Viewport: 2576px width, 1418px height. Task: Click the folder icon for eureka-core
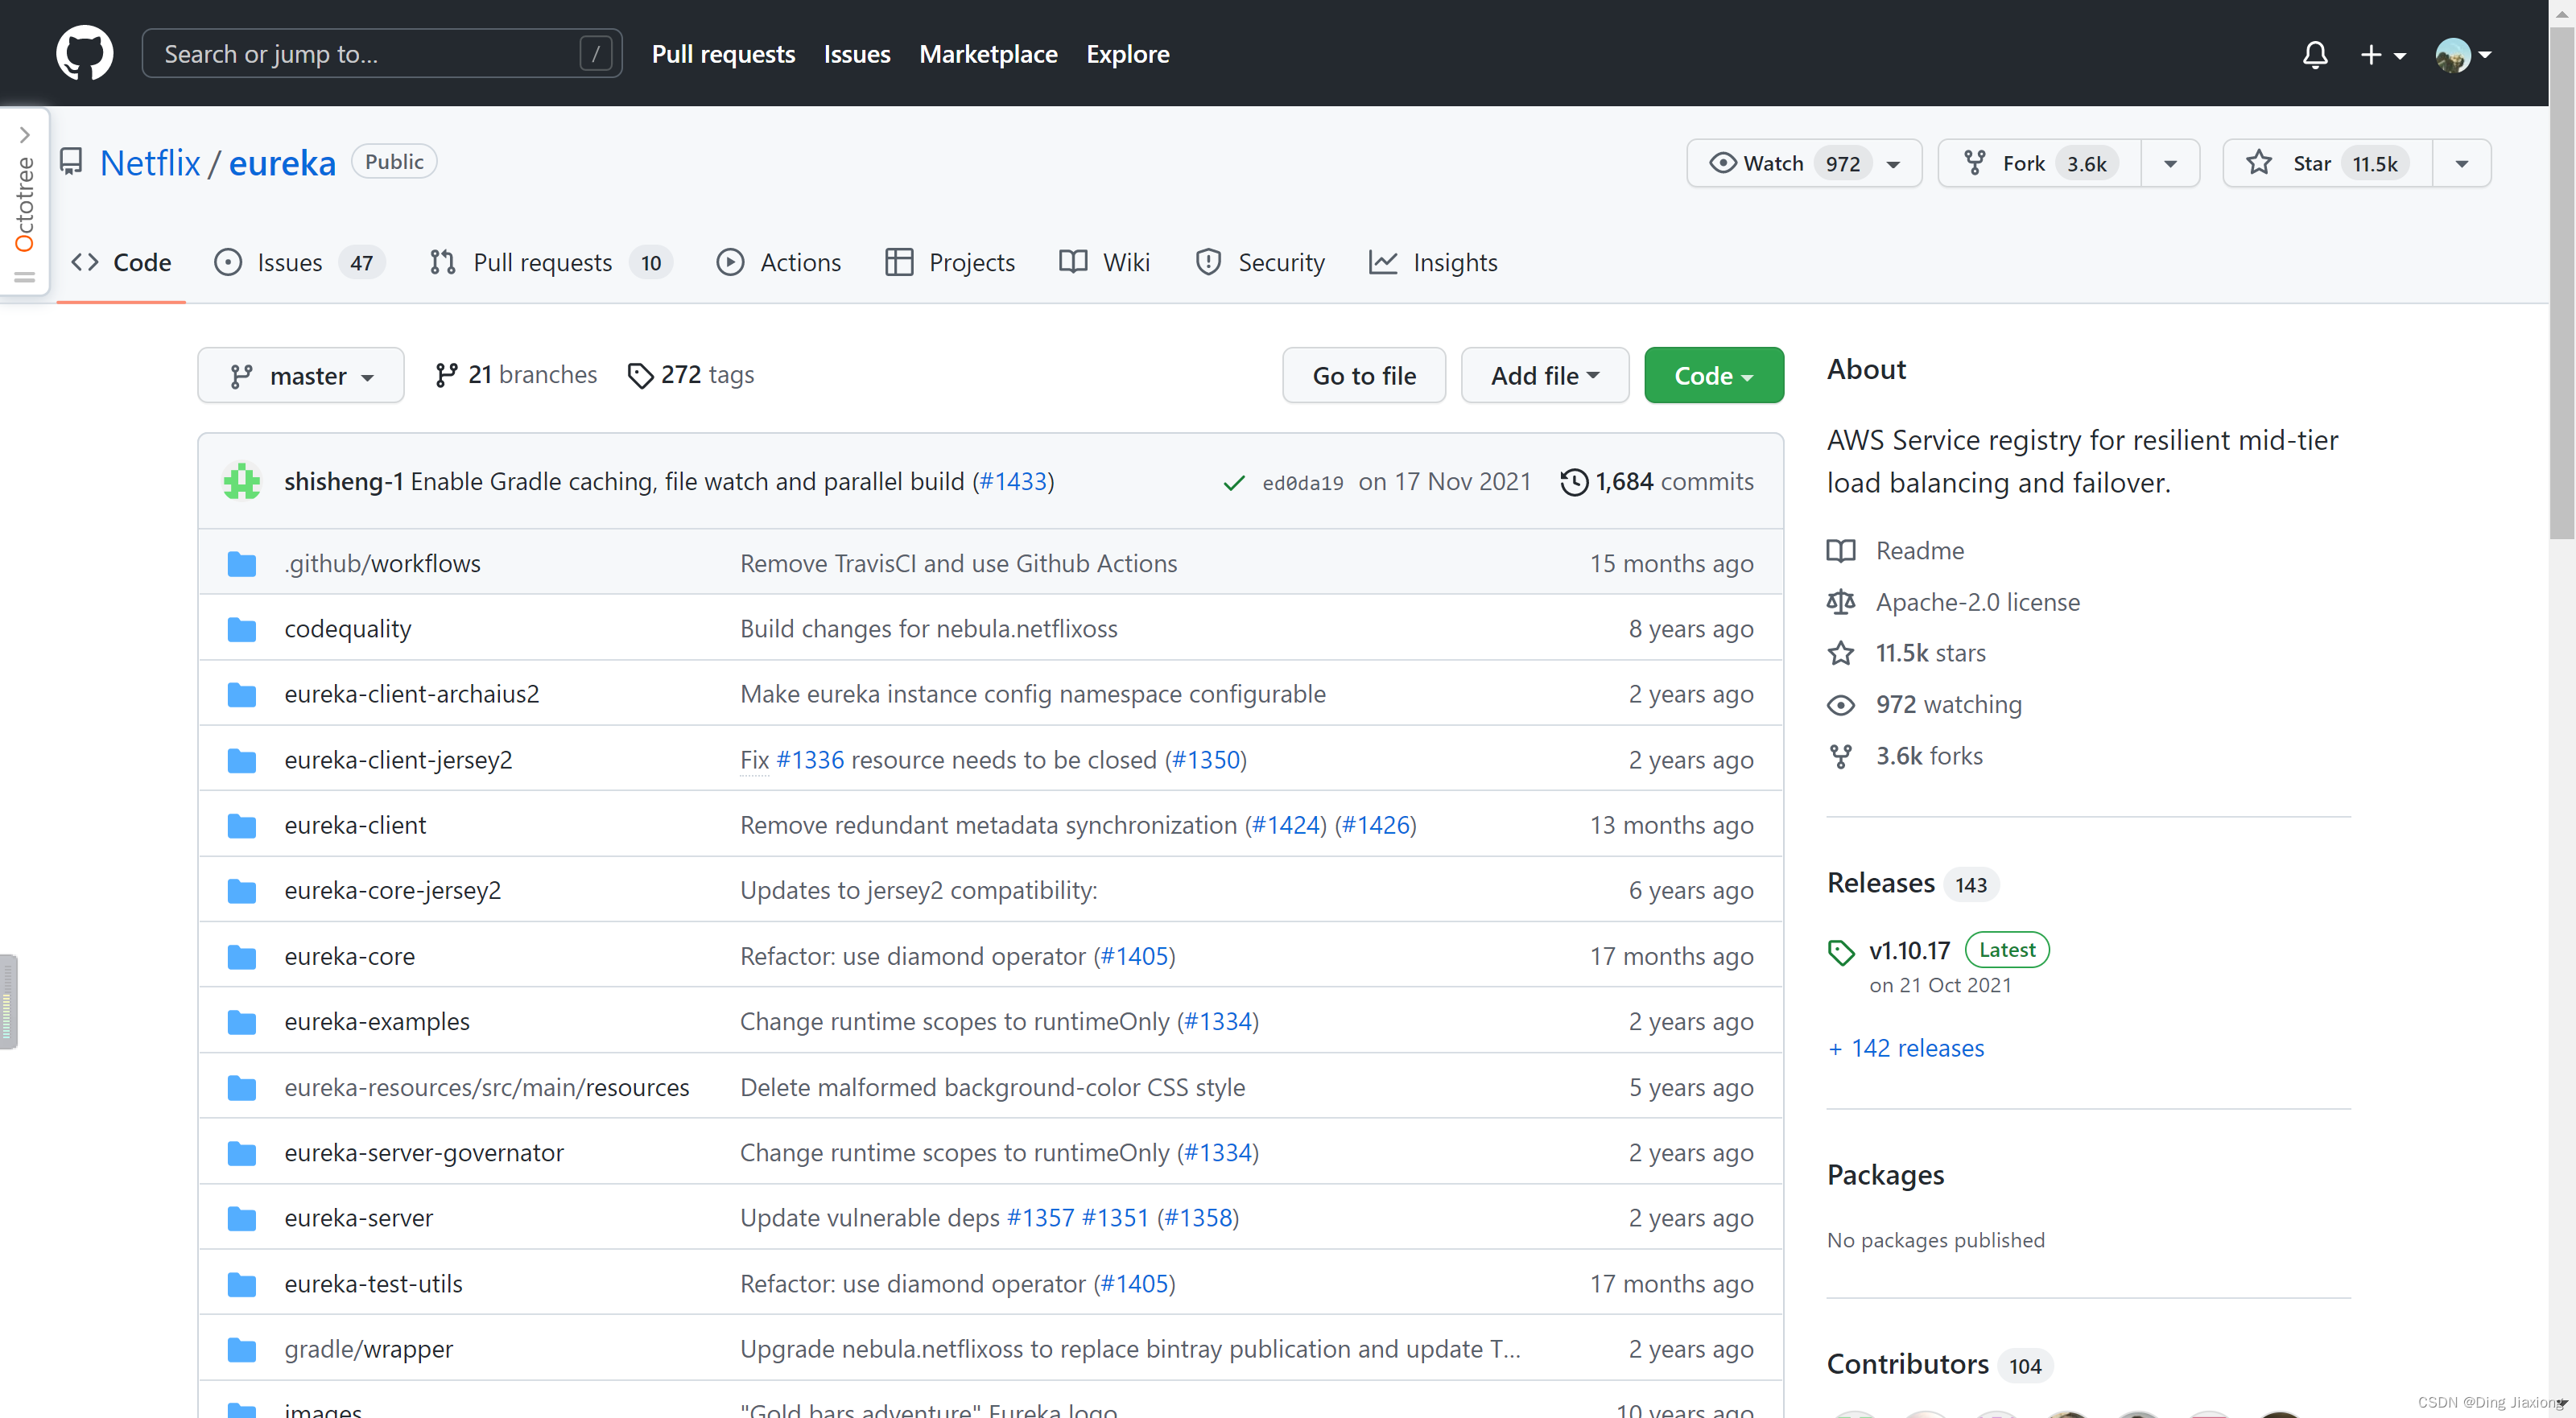coord(241,957)
